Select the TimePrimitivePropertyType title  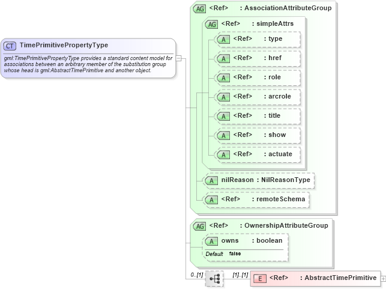(64, 45)
